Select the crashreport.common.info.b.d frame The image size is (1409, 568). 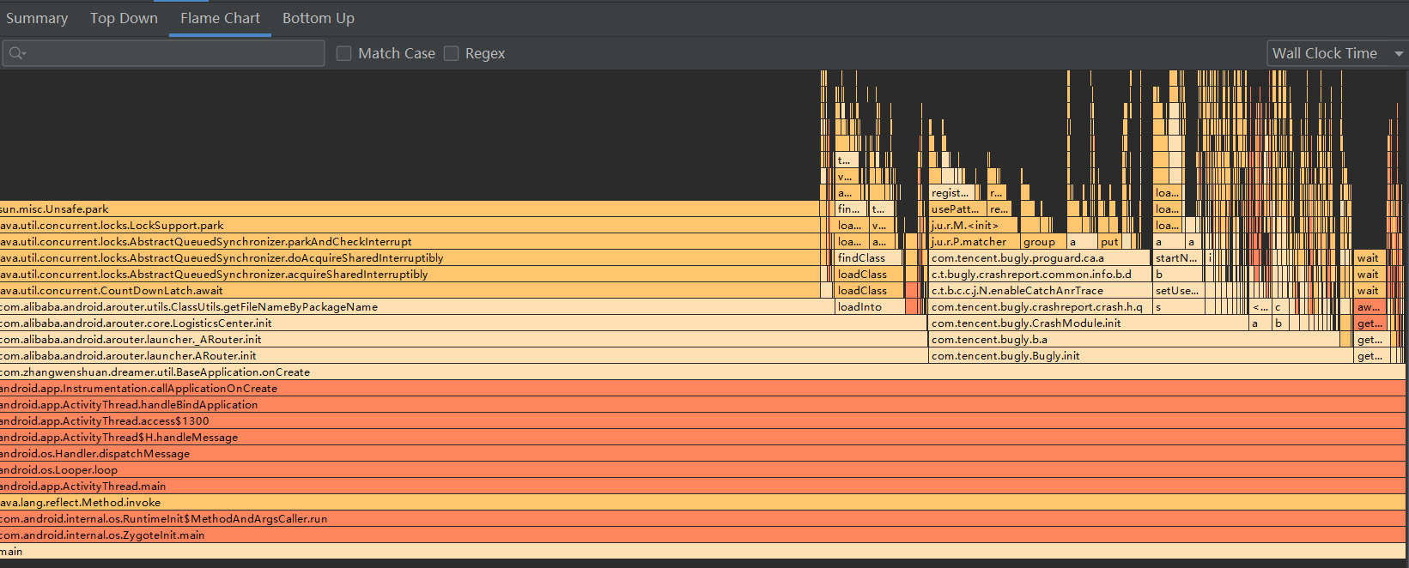click(1040, 275)
